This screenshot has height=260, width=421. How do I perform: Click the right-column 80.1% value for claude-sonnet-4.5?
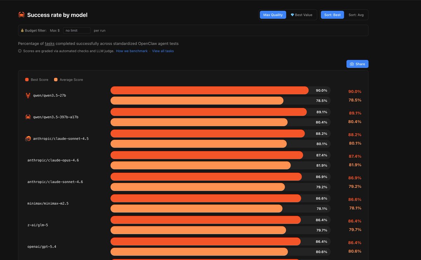pos(355,143)
